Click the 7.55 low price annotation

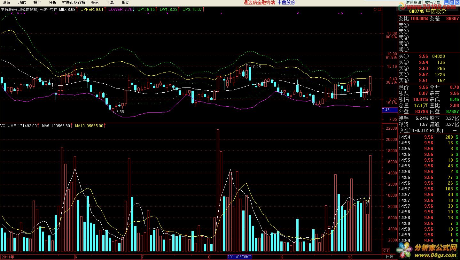tap(120, 112)
